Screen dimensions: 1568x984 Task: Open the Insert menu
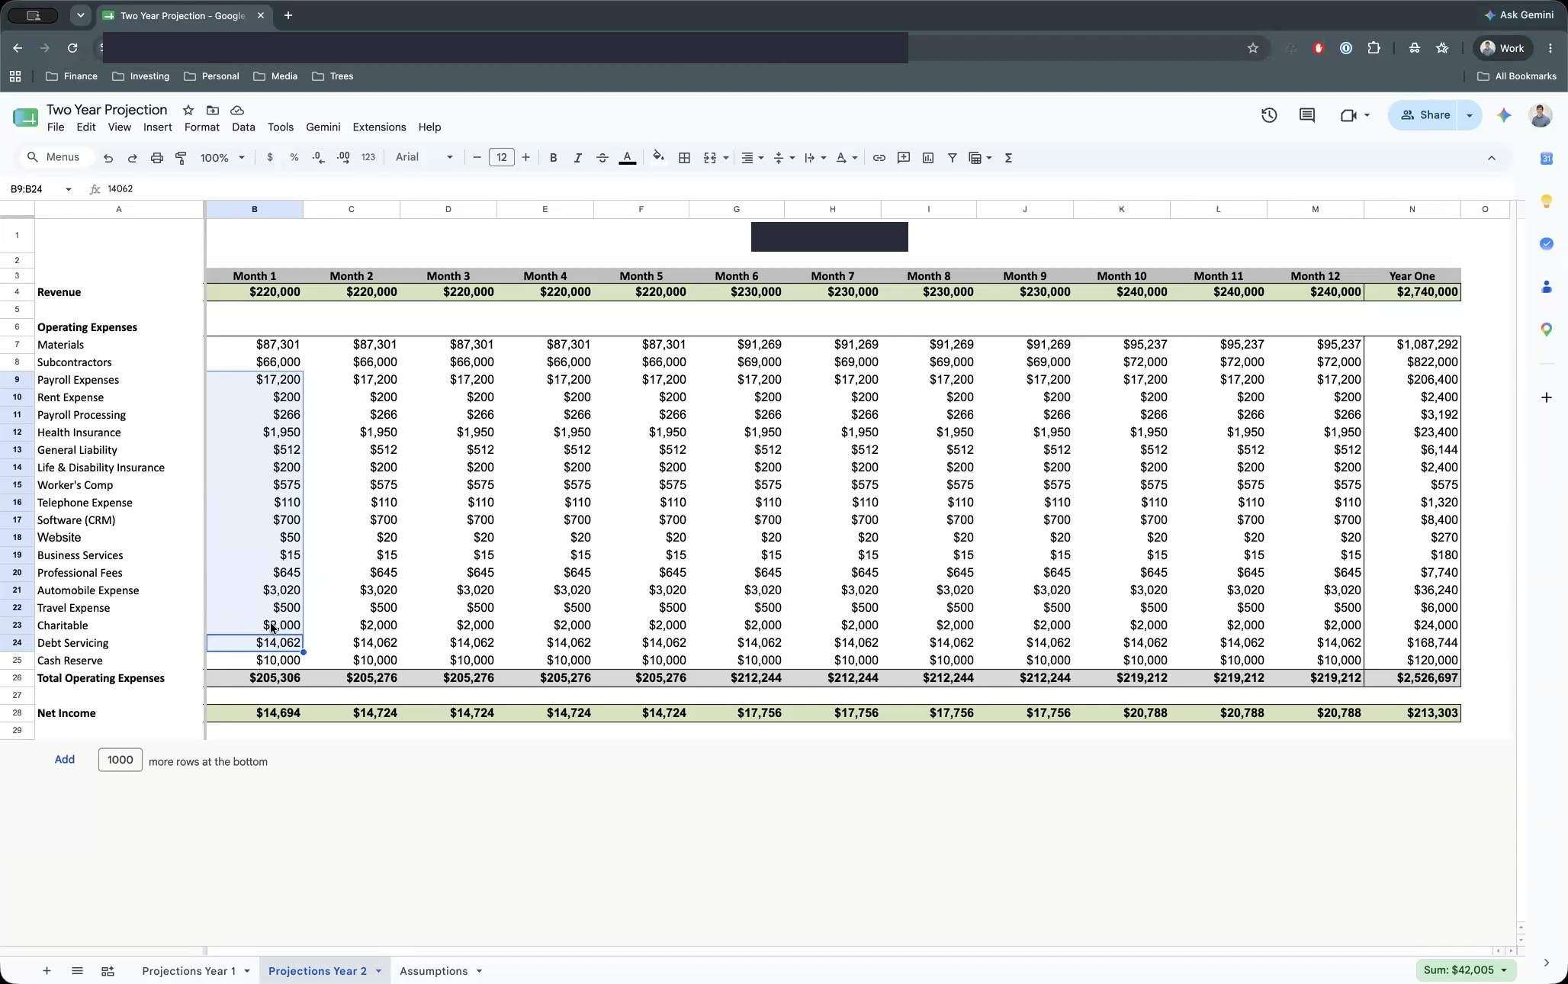158,127
